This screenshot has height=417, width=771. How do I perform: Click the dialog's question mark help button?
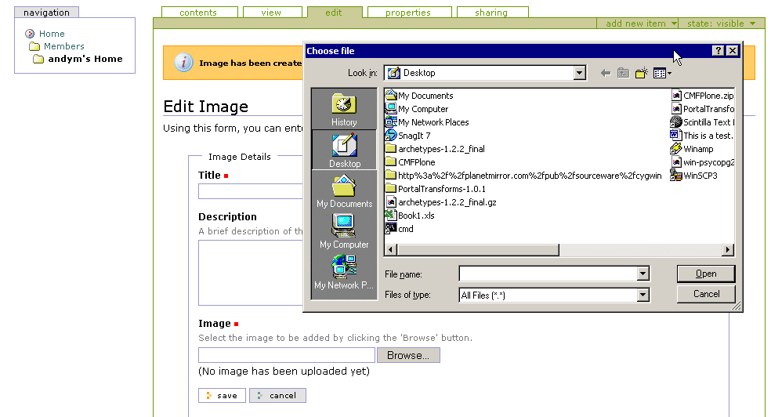pyautogui.click(x=718, y=51)
